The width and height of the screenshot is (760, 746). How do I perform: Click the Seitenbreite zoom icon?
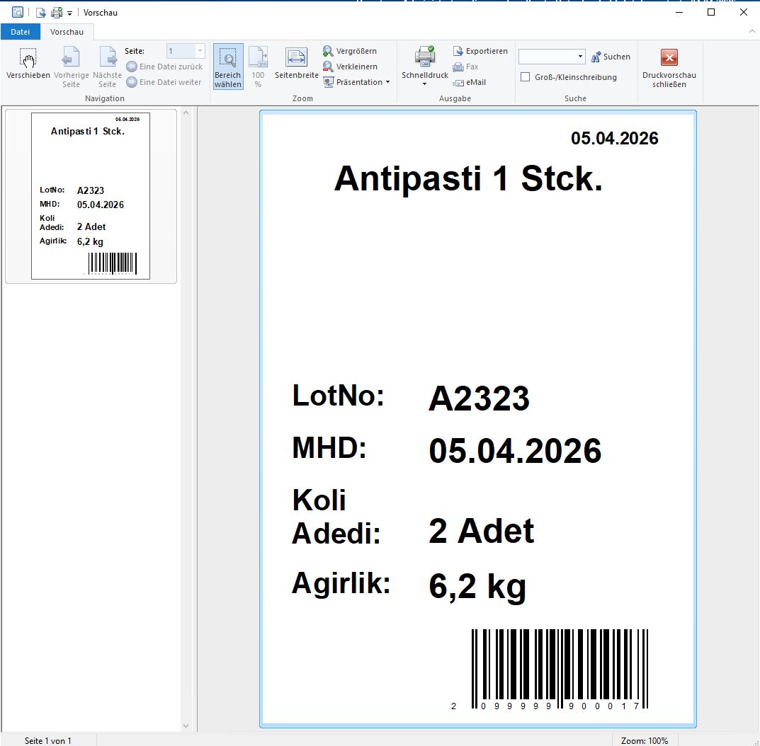[296, 58]
